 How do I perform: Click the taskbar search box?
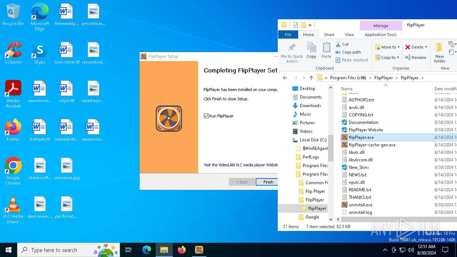pos(68,250)
